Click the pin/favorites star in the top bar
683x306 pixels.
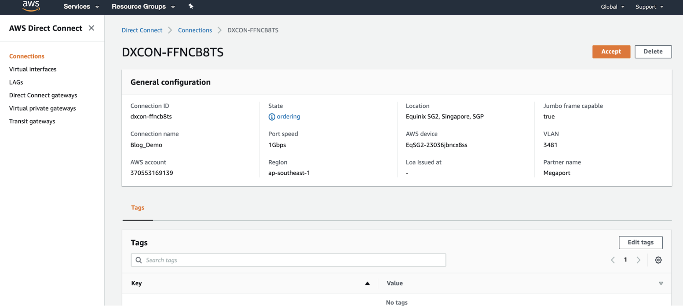tap(190, 7)
